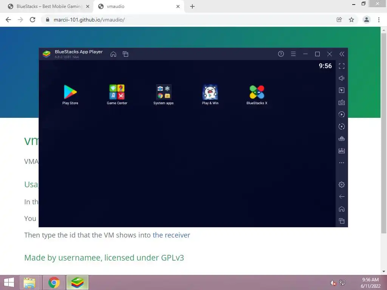Share this page icon in Chrome
The height and width of the screenshot is (290, 387).
(x=339, y=20)
